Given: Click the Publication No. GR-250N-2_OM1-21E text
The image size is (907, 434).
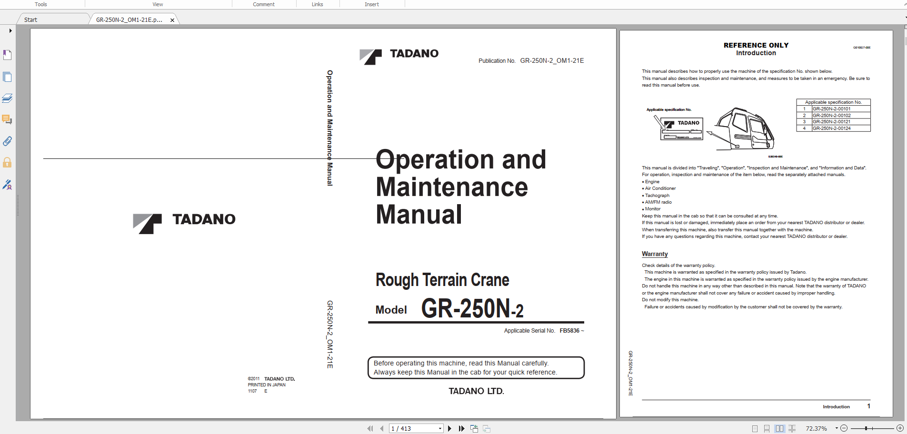Looking at the screenshot, I should [x=531, y=61].
